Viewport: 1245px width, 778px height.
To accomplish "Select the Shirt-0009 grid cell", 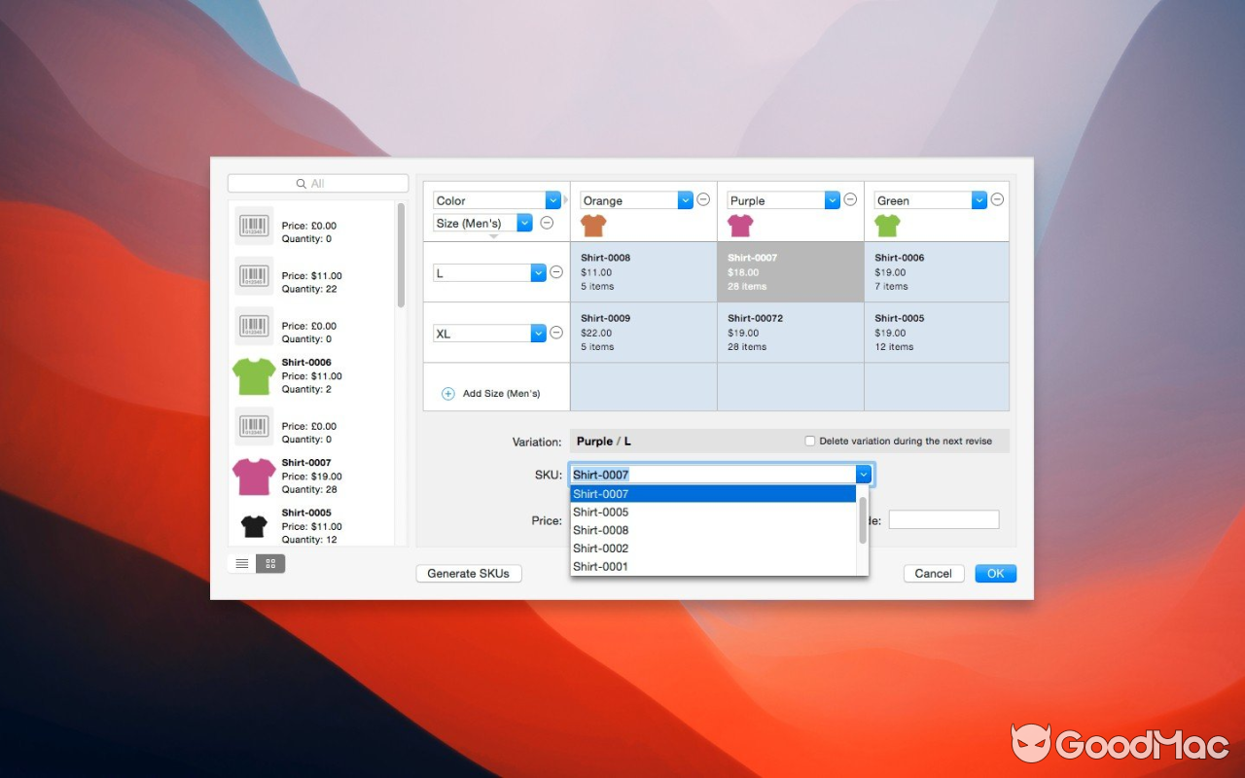I will (x=643, y=332).
